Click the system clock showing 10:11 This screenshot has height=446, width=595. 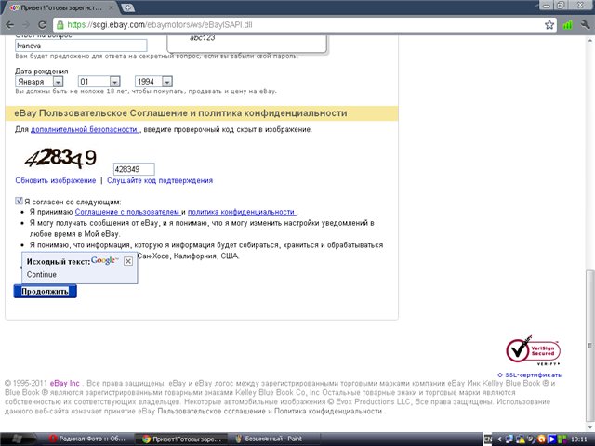(578, 439)
